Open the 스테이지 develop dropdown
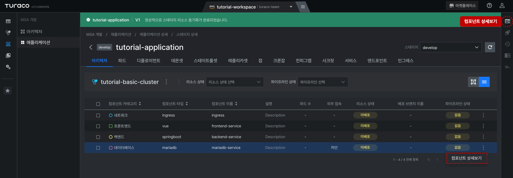This screenshot has height=178, width=513. point(451,47)
